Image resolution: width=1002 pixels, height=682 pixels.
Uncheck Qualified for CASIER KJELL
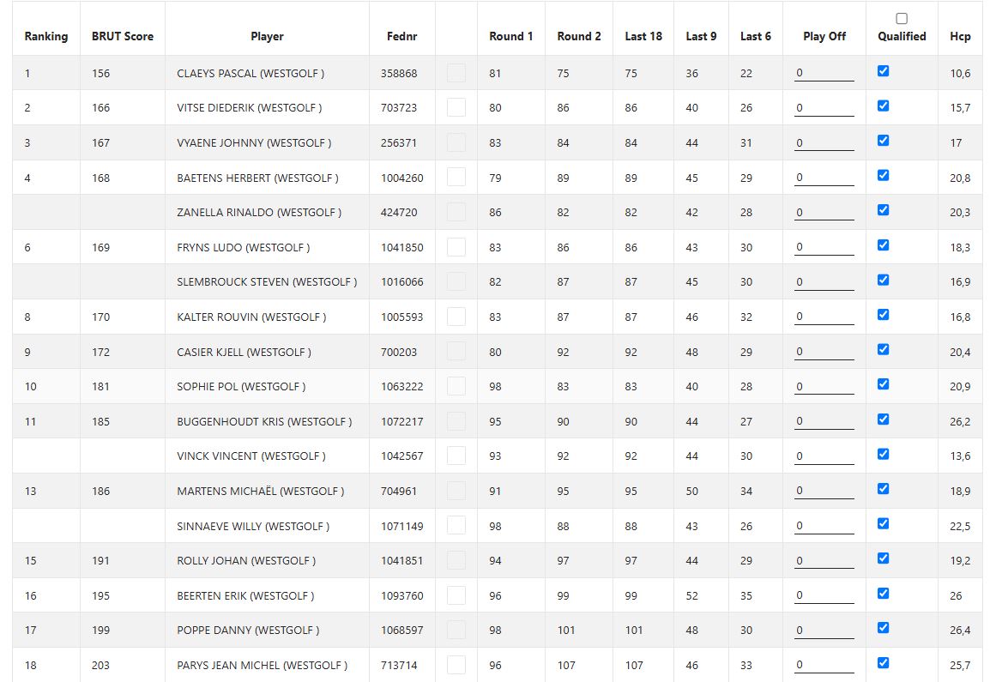(883, 350)
